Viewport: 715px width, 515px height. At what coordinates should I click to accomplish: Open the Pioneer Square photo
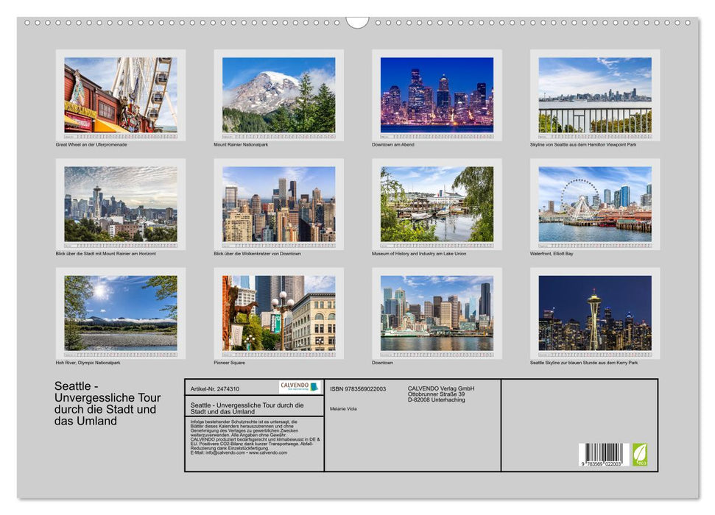[278, 313]
